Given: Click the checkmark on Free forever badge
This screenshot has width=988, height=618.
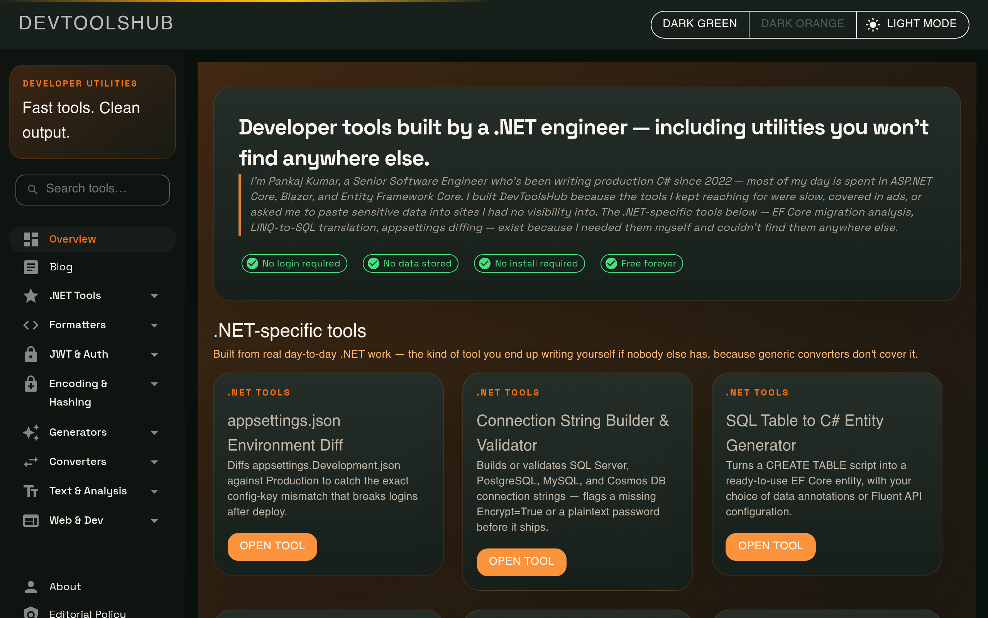Looking at the screenshot, I should 611,264.
